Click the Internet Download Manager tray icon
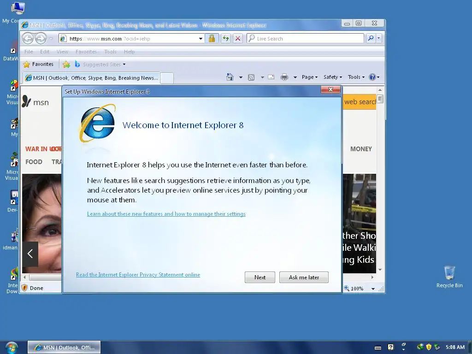The image size is (472, 354). coord(420,347)
